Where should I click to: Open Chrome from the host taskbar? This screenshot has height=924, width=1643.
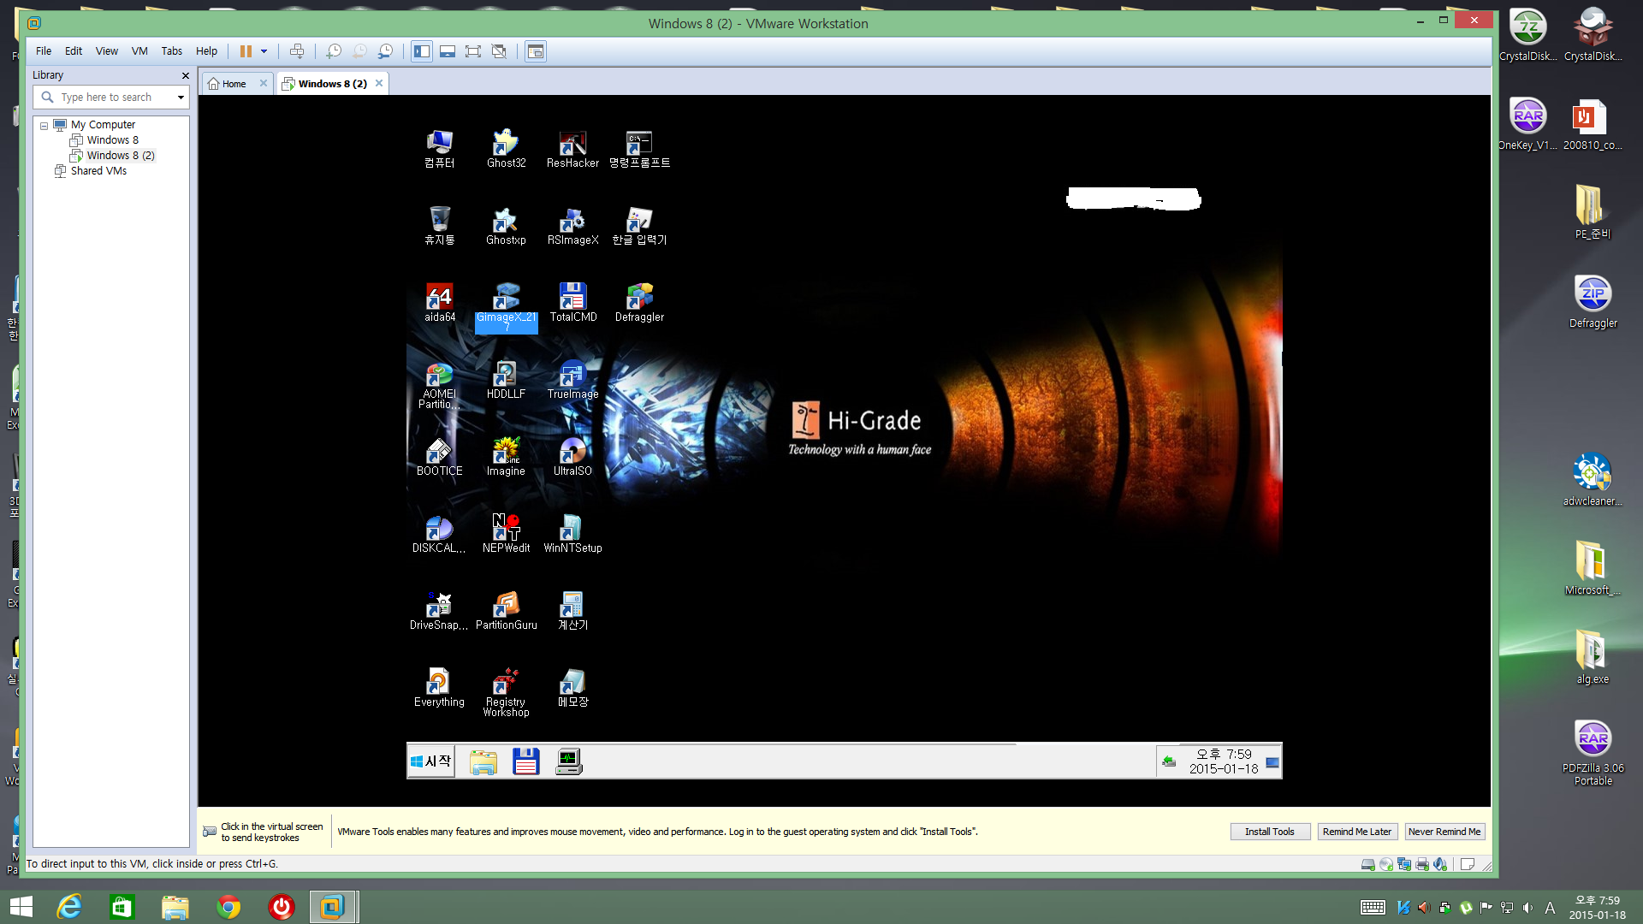[228, 907]
